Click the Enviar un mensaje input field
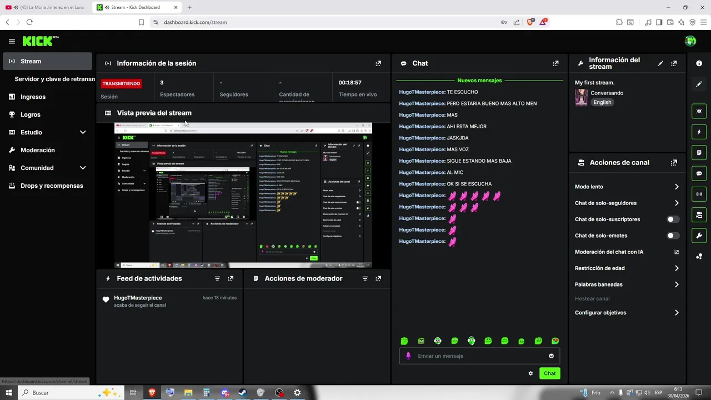 pyautogui.click(x=480, y=356)
